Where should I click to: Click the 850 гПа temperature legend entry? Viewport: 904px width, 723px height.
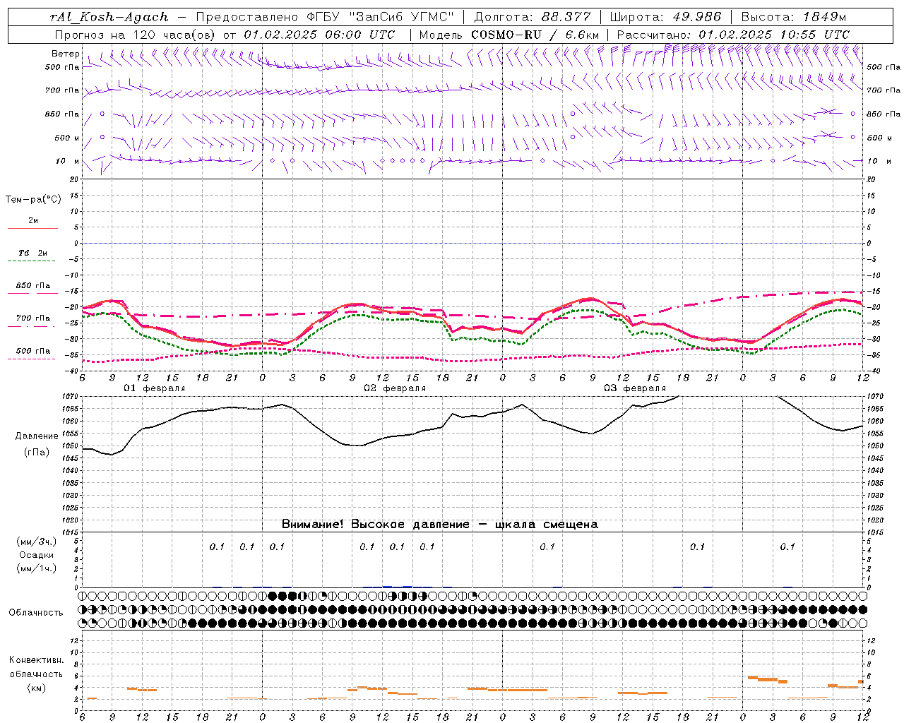point(32,286)
